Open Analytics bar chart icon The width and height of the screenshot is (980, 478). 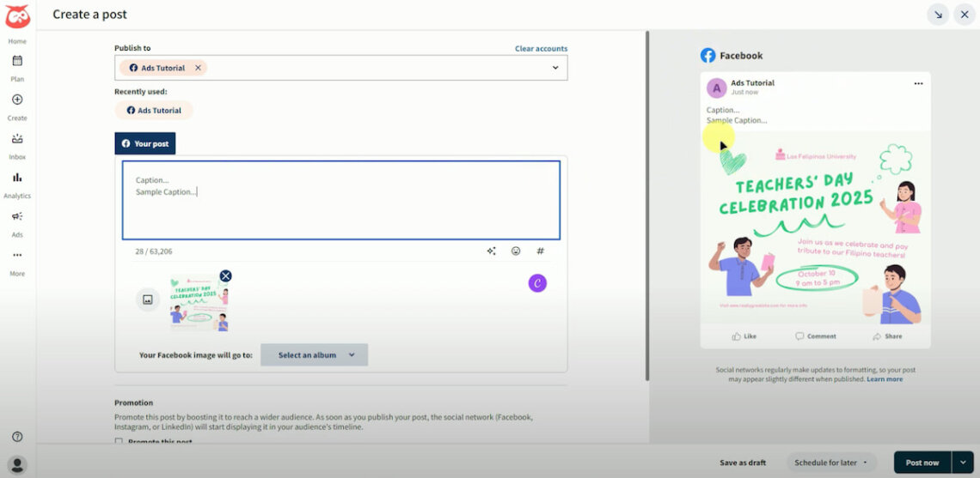[17, 178]
